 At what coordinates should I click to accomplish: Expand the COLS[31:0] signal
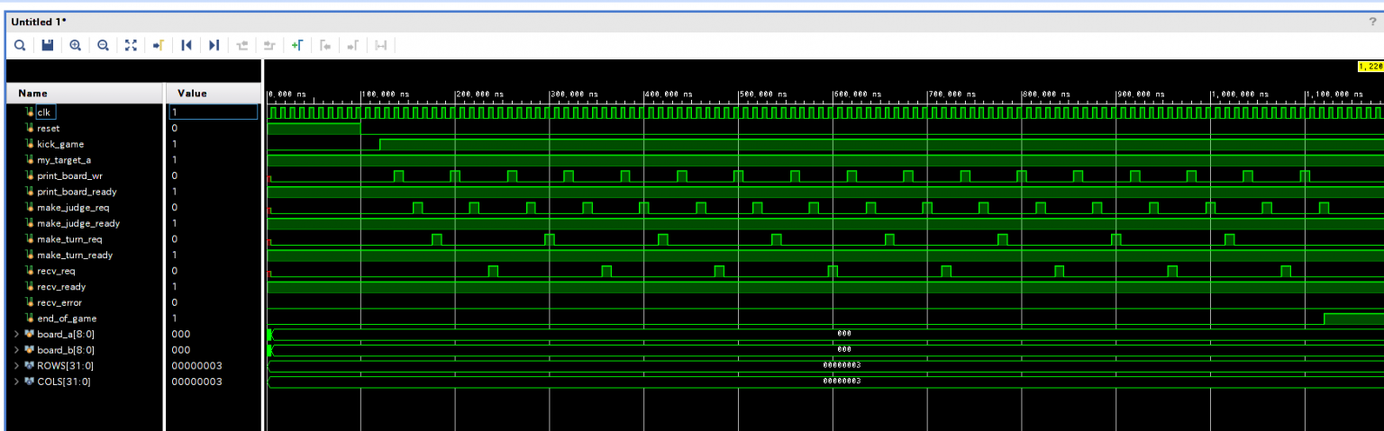pos(18,382)
